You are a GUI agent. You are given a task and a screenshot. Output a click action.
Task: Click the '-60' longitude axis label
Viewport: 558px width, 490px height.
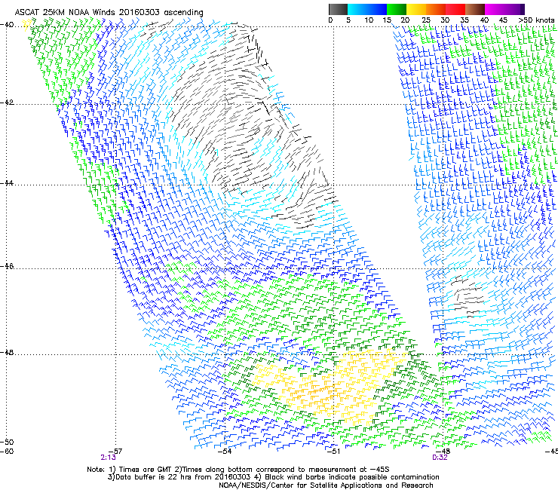7,452
